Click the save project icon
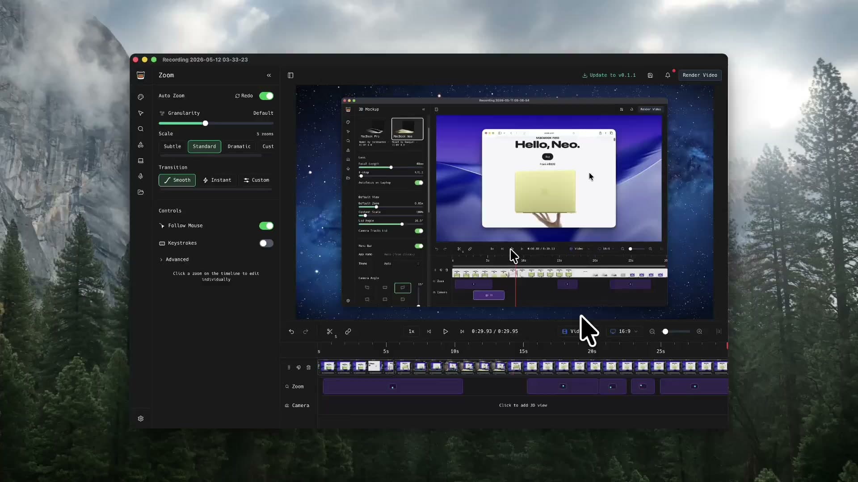 [x=650, y=75]
